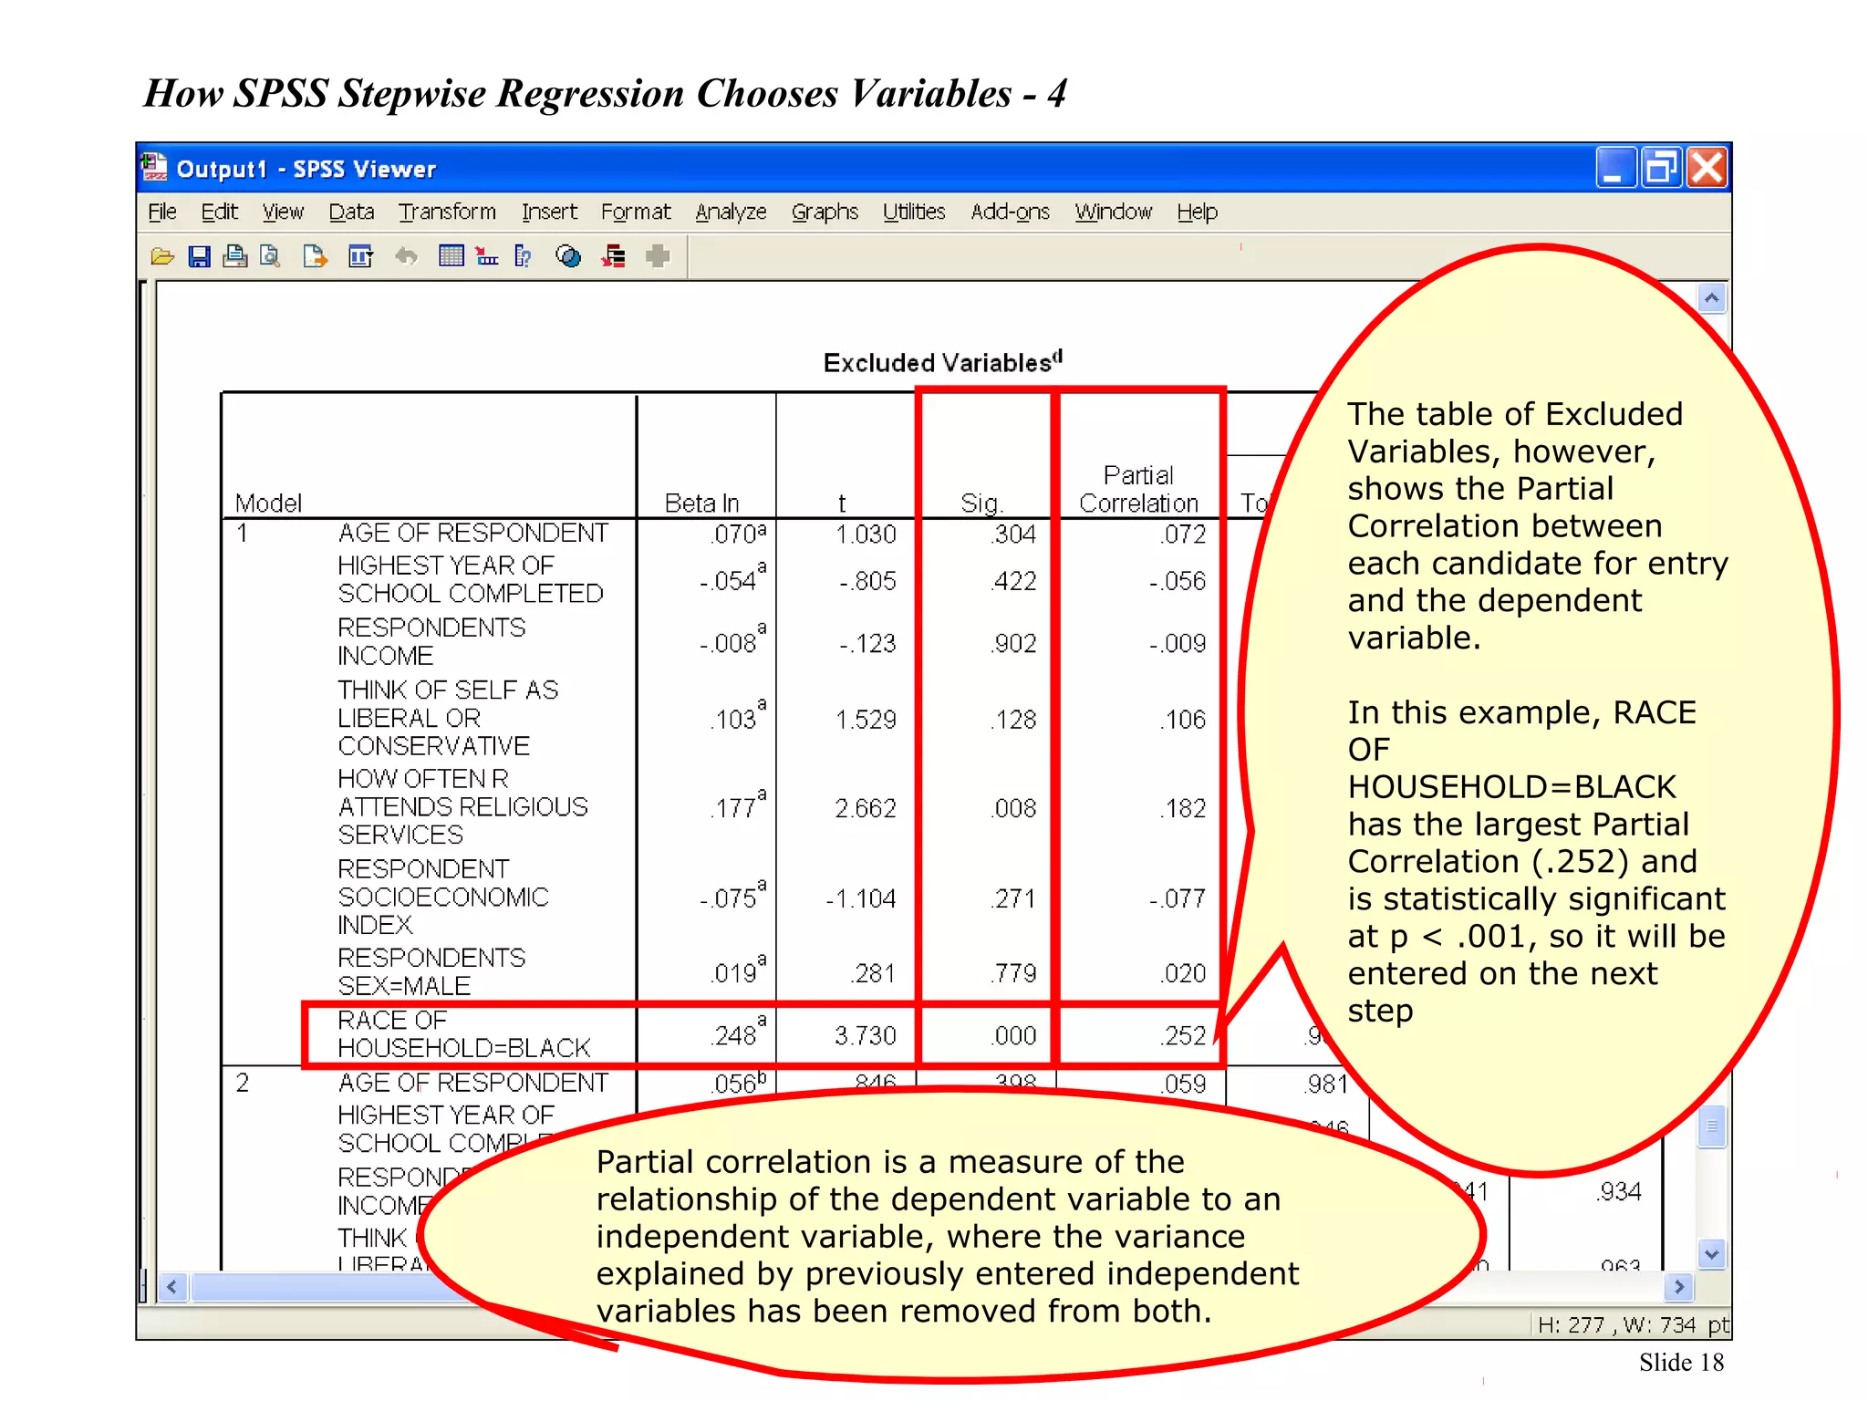Click the Print icon in toolbar

pos(235,256)
